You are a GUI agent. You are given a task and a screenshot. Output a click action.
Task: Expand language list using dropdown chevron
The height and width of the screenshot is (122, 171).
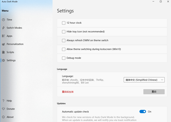click(162, 80)
